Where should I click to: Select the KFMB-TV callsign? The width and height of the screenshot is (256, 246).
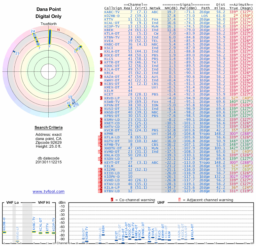112,144
